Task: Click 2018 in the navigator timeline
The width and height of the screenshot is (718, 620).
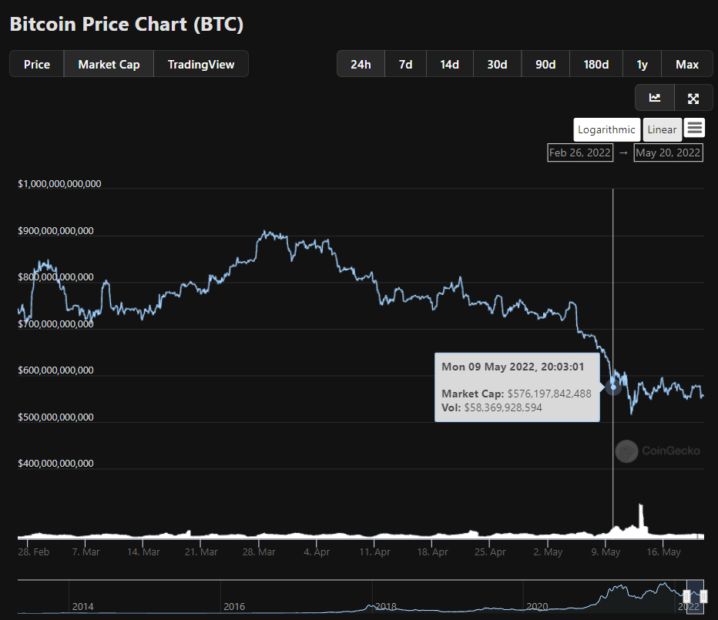Action: (385, 606)
